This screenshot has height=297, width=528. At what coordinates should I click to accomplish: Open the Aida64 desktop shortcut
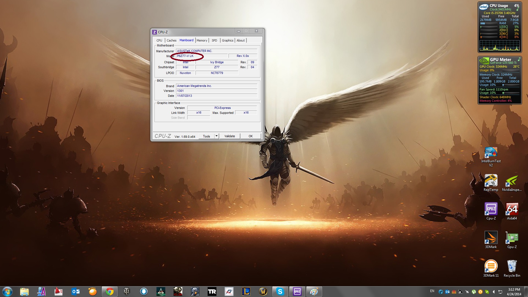point(512,211)
